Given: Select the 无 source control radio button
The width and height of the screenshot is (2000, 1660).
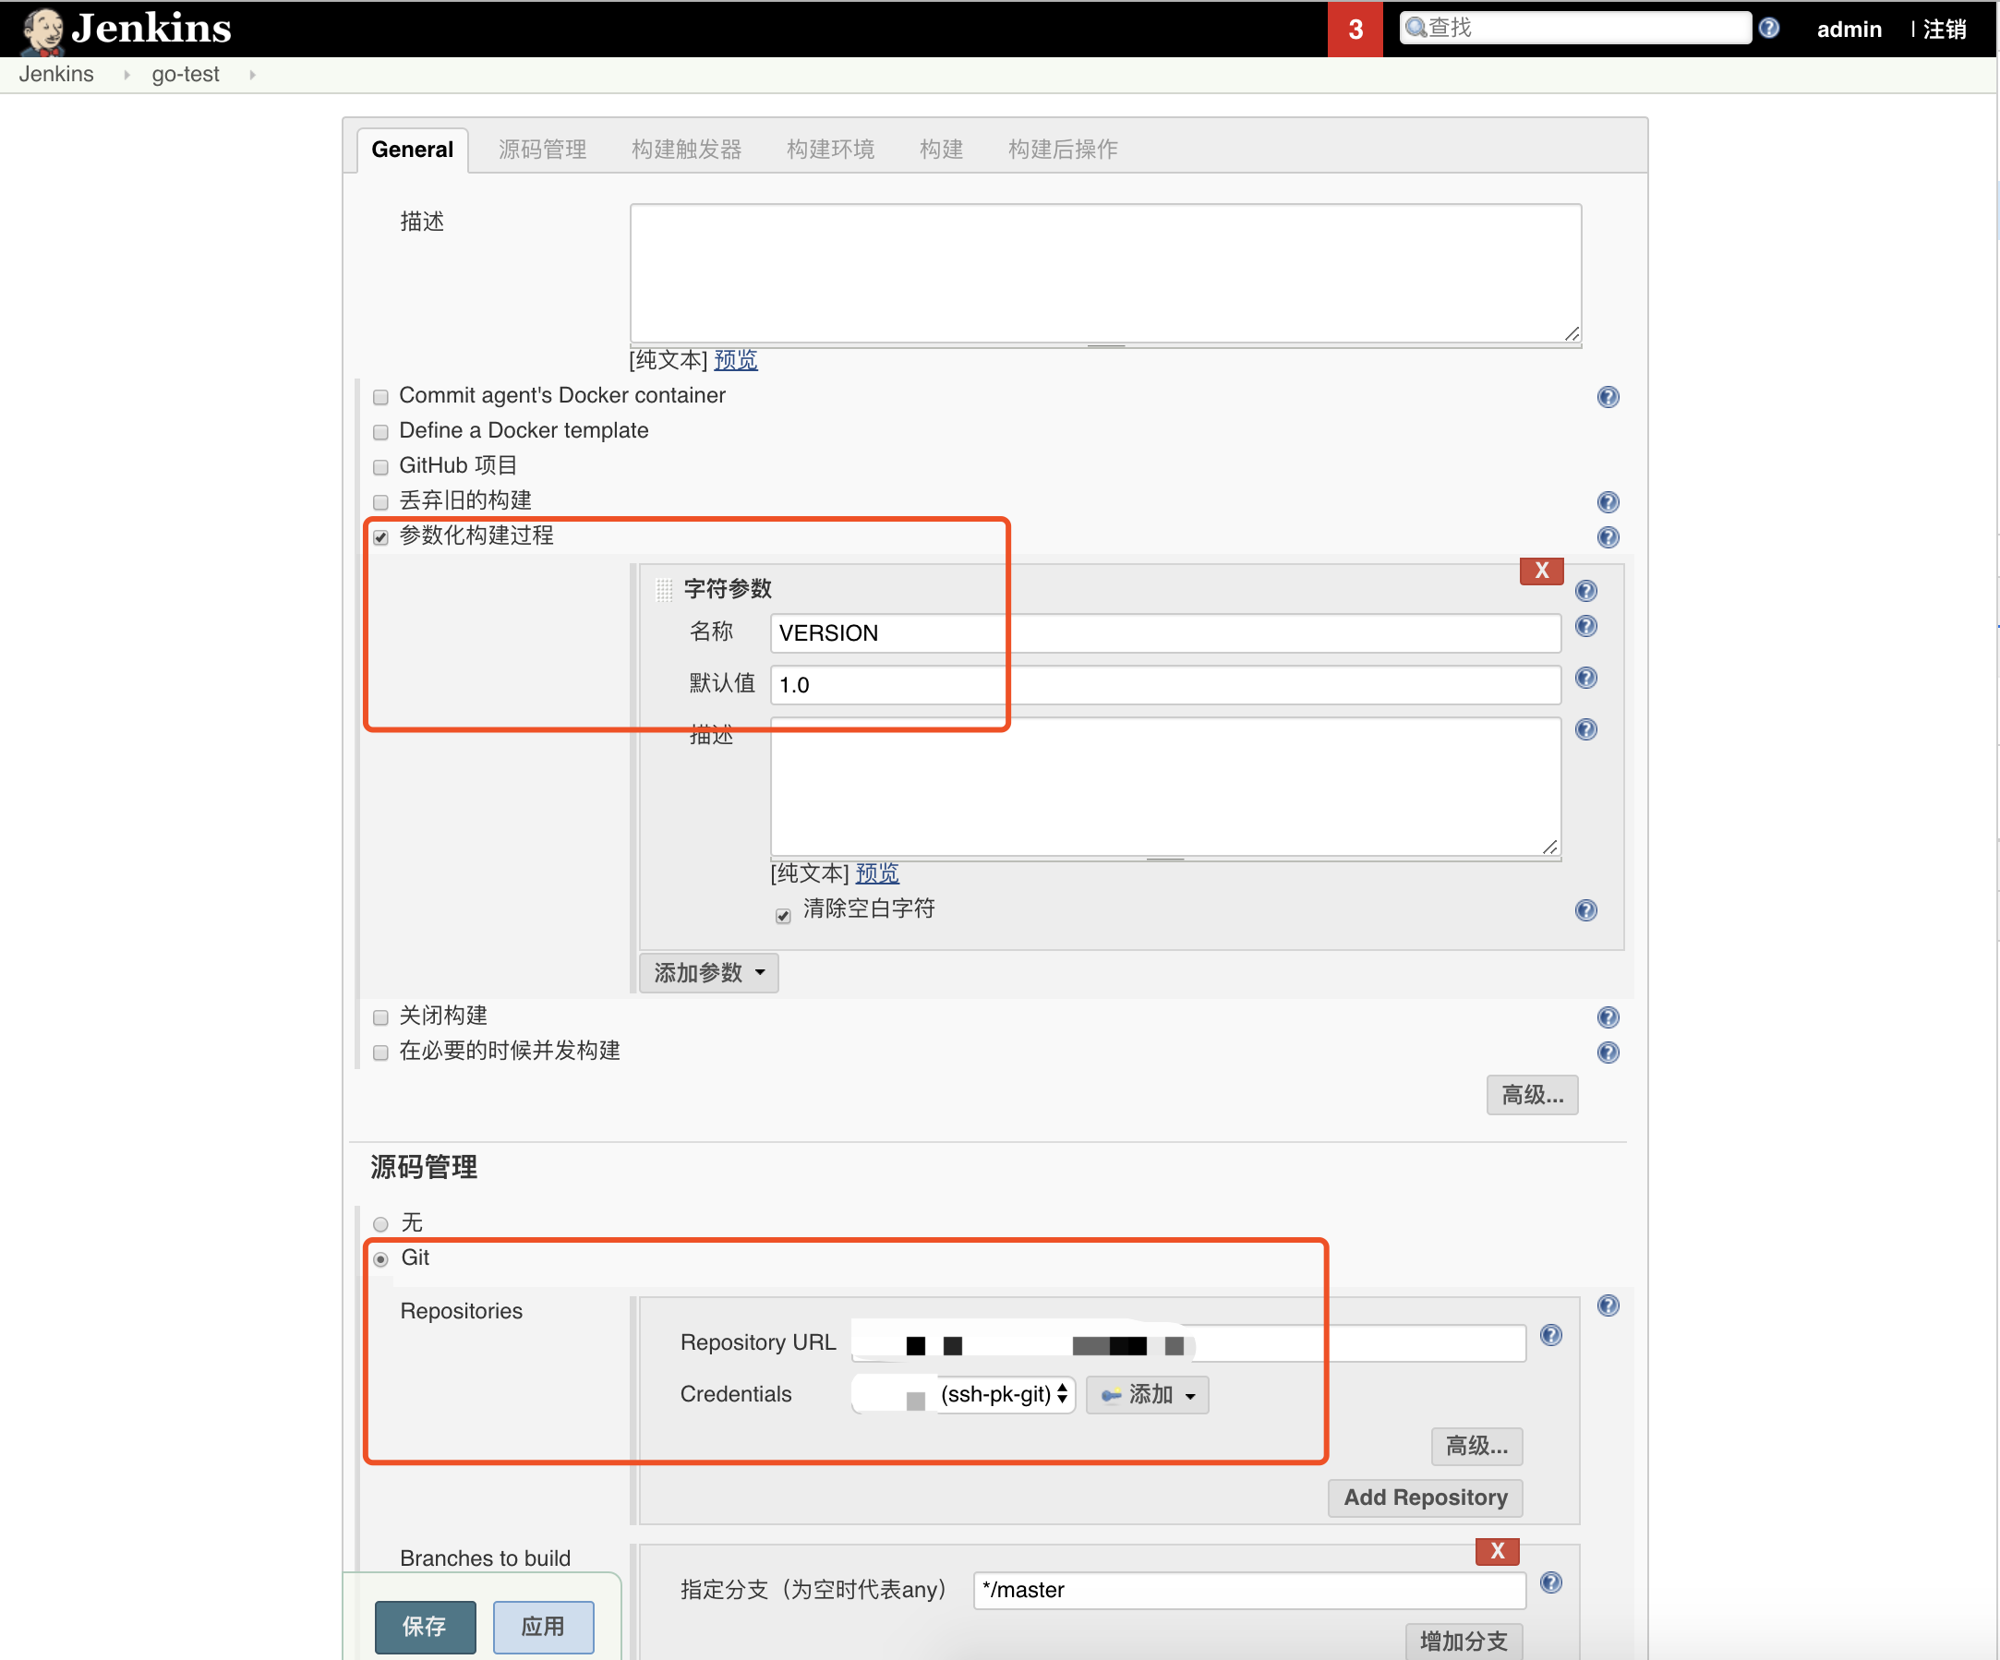Looking at the screenshot, I should (381, 1224).
